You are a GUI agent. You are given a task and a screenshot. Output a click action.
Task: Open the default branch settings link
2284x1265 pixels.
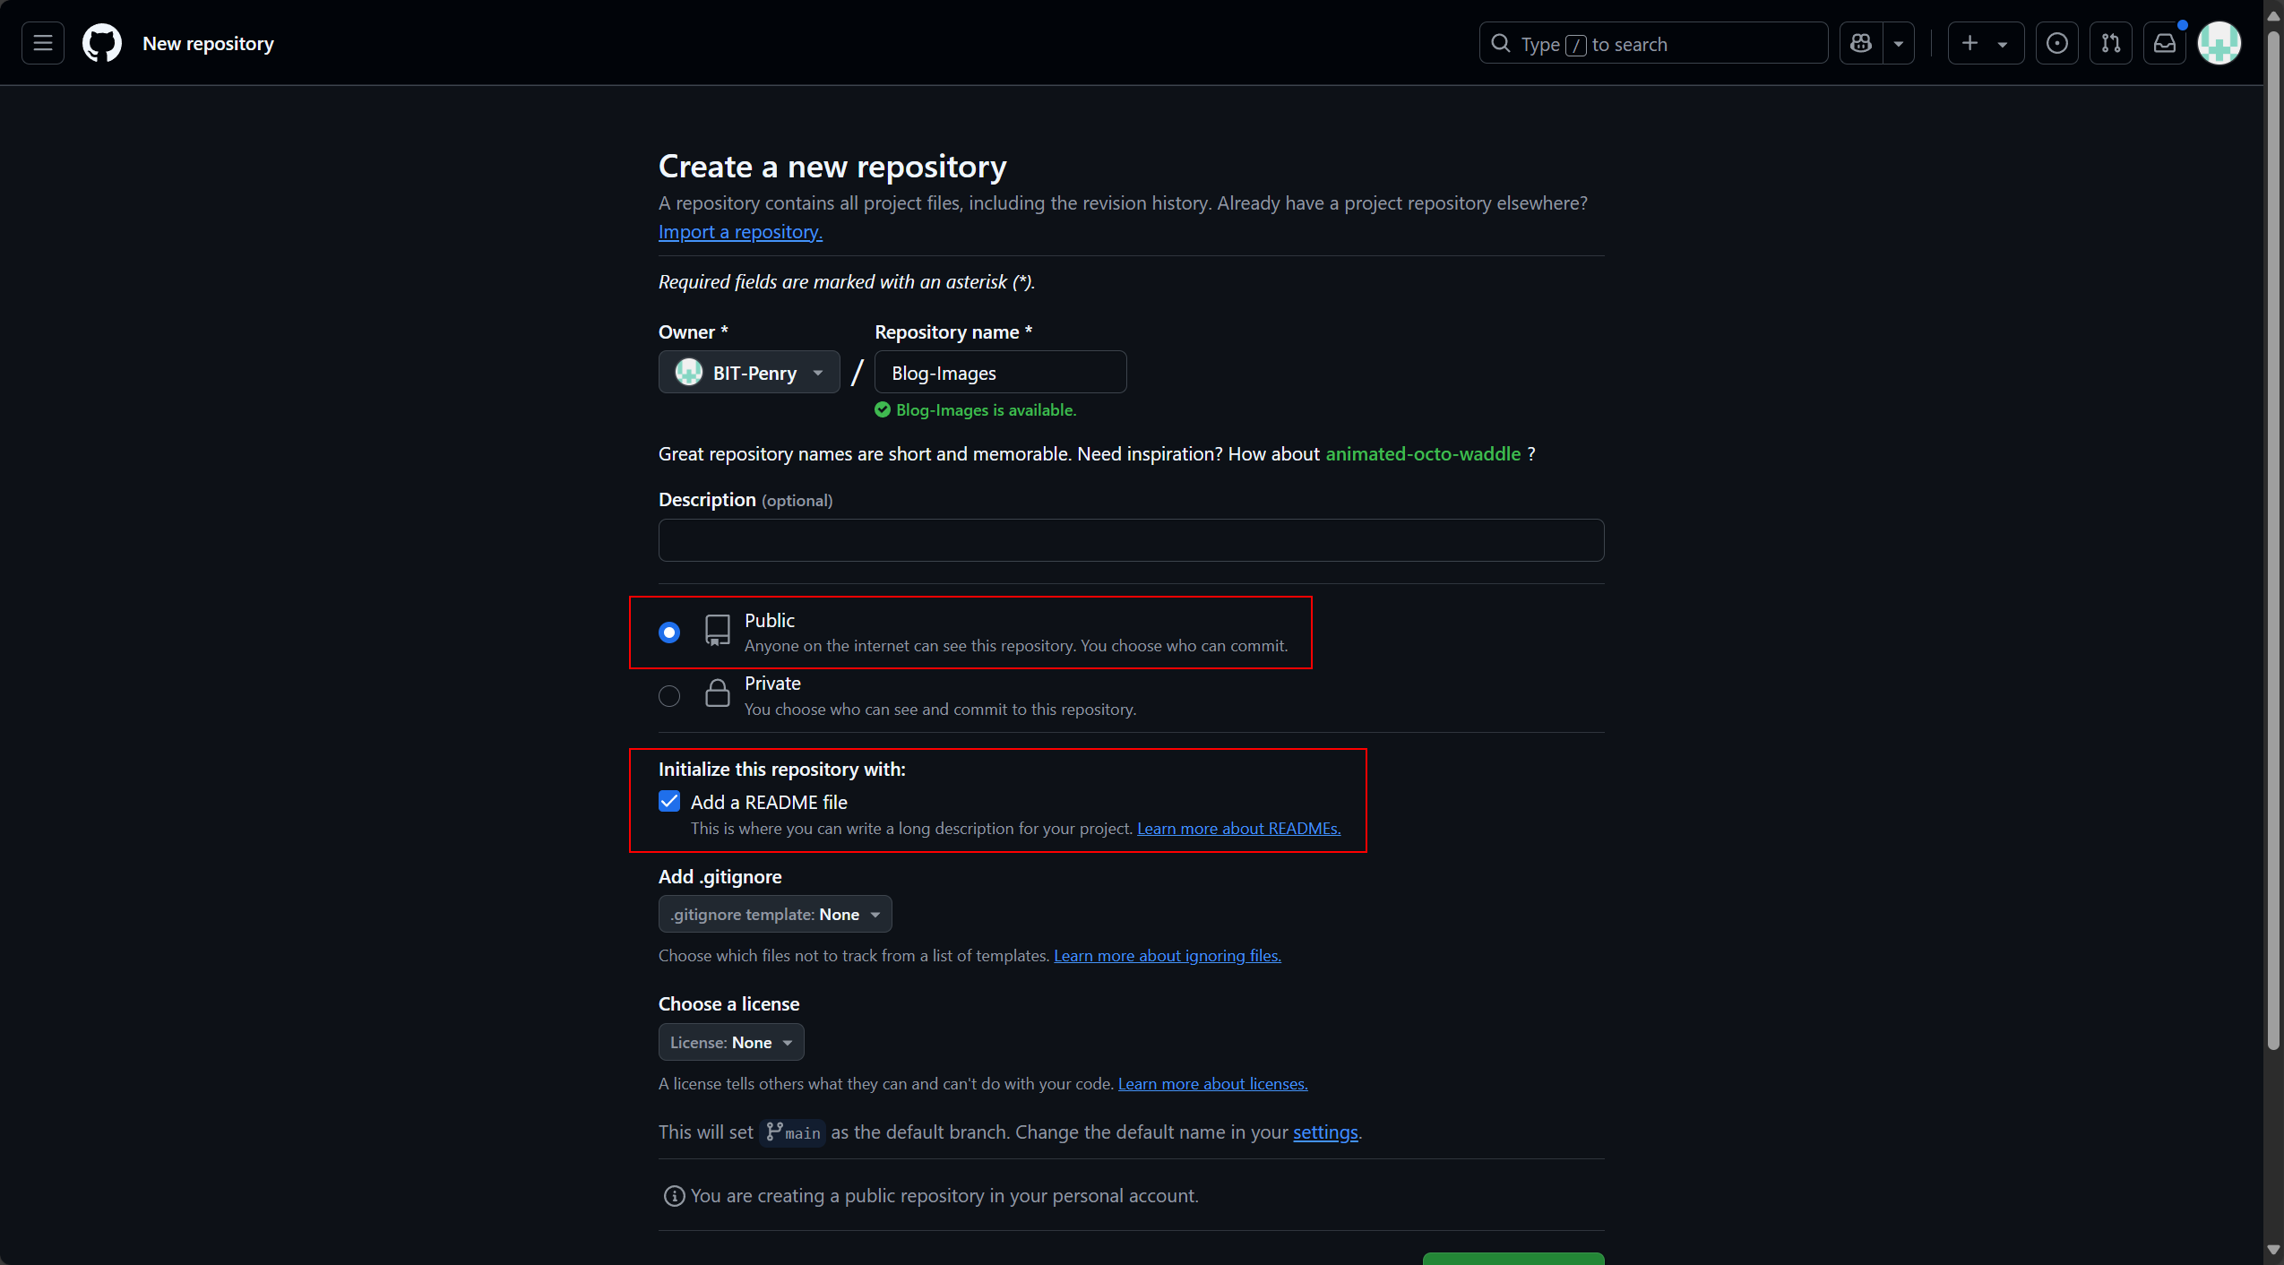coord(1325,1132)
